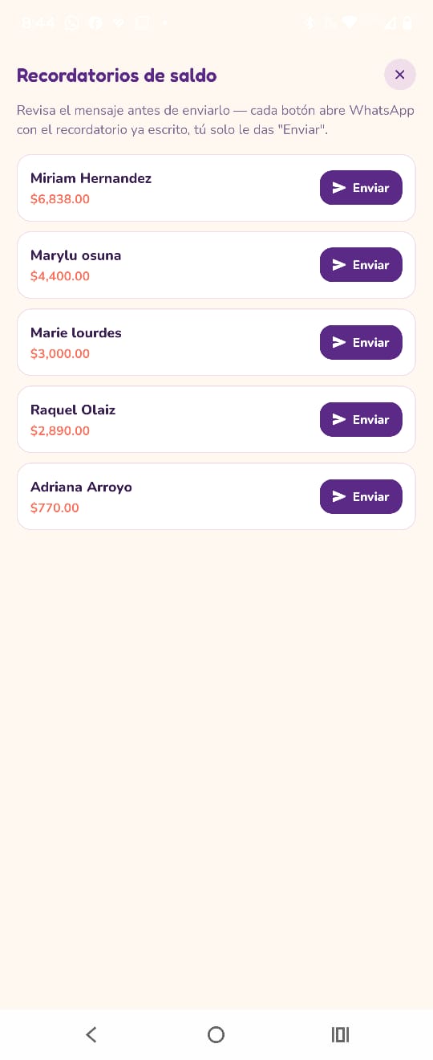The height and width of the screenshot is (1060, 433).
Task: Click paper plane icon beside Marie lourdes
Action: pyautogui.click(x=339, y=342)
